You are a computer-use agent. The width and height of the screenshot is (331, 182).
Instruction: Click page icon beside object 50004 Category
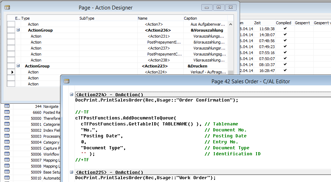coord(7,142)
